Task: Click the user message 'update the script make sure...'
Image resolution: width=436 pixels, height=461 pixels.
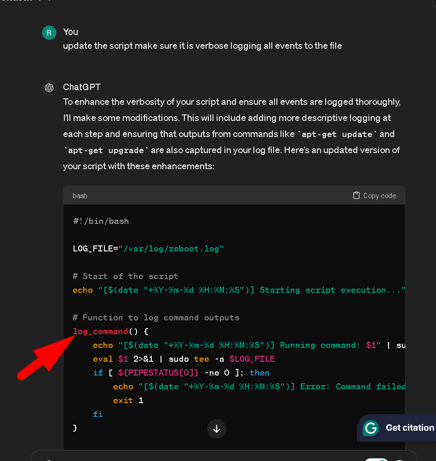Action: pyautogui.click(x=202, y=46)
